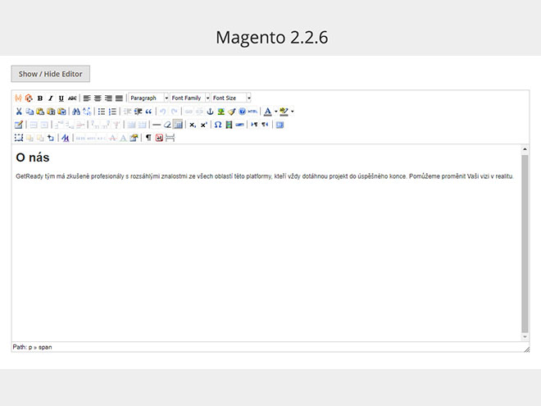Click the Indent icon
Screen dimensions: 541x406
click(138, 112)
